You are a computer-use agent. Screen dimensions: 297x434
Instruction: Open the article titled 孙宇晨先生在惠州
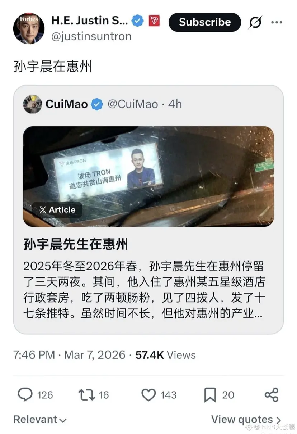click(76, 245)
